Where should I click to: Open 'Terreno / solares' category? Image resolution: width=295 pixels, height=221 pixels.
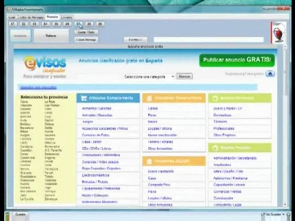160,142
